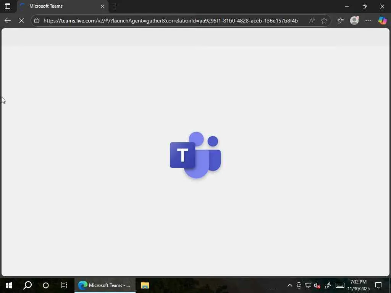391x293 pixels.
Task: Open the Windows Start menu
Action: pos(9,285)
